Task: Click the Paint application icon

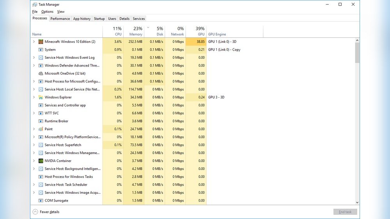Action: click(41, 129)
